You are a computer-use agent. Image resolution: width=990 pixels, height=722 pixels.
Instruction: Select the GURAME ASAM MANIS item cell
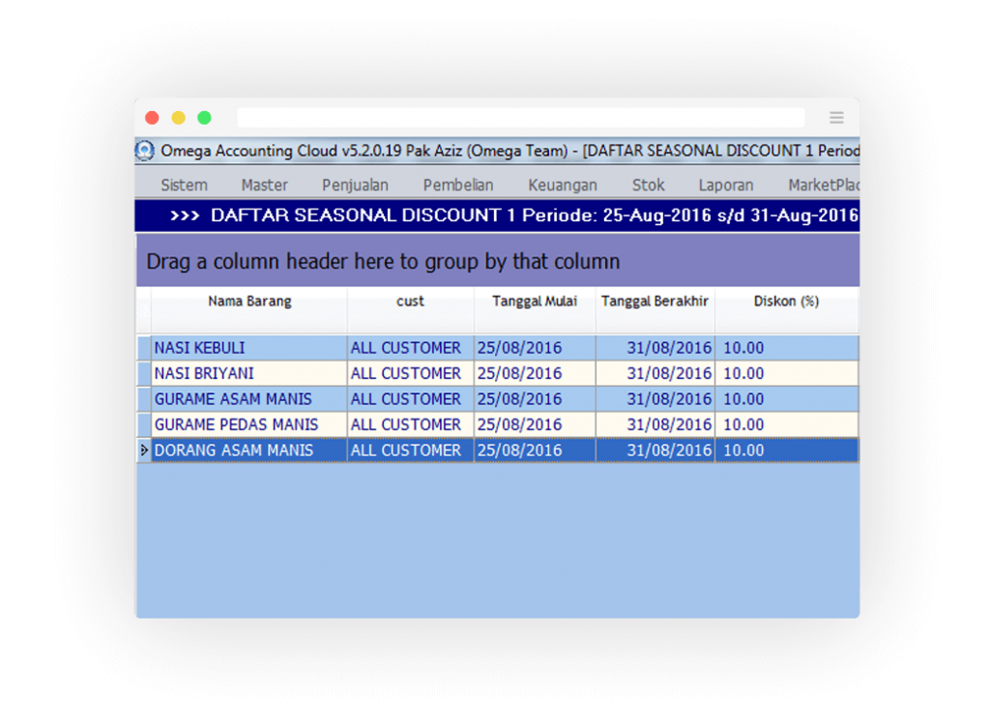248,399
